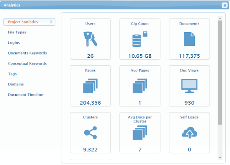Screen dimensions: 230x165
Task: Select Conceptual Keywords in the sidebar
Action: point(27,63)
